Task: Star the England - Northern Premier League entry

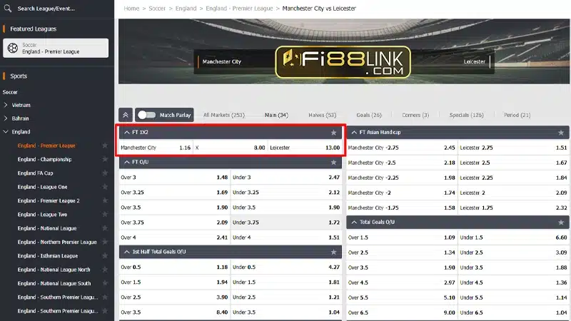Action: pyautogui.click(x=105, y=242)
